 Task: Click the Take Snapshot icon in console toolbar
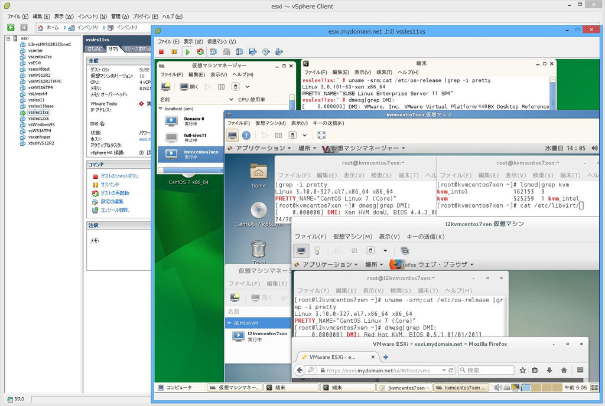point(213,51)
